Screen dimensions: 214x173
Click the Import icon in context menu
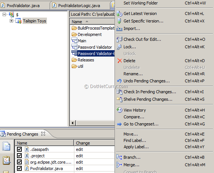tap(119, 28)
